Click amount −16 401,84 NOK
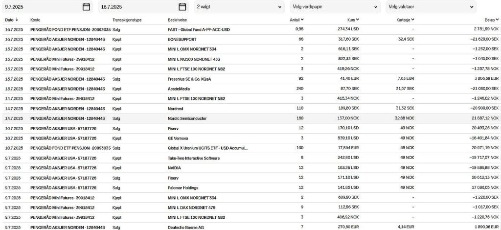The image size is (501, 230). tap(484, 138)
